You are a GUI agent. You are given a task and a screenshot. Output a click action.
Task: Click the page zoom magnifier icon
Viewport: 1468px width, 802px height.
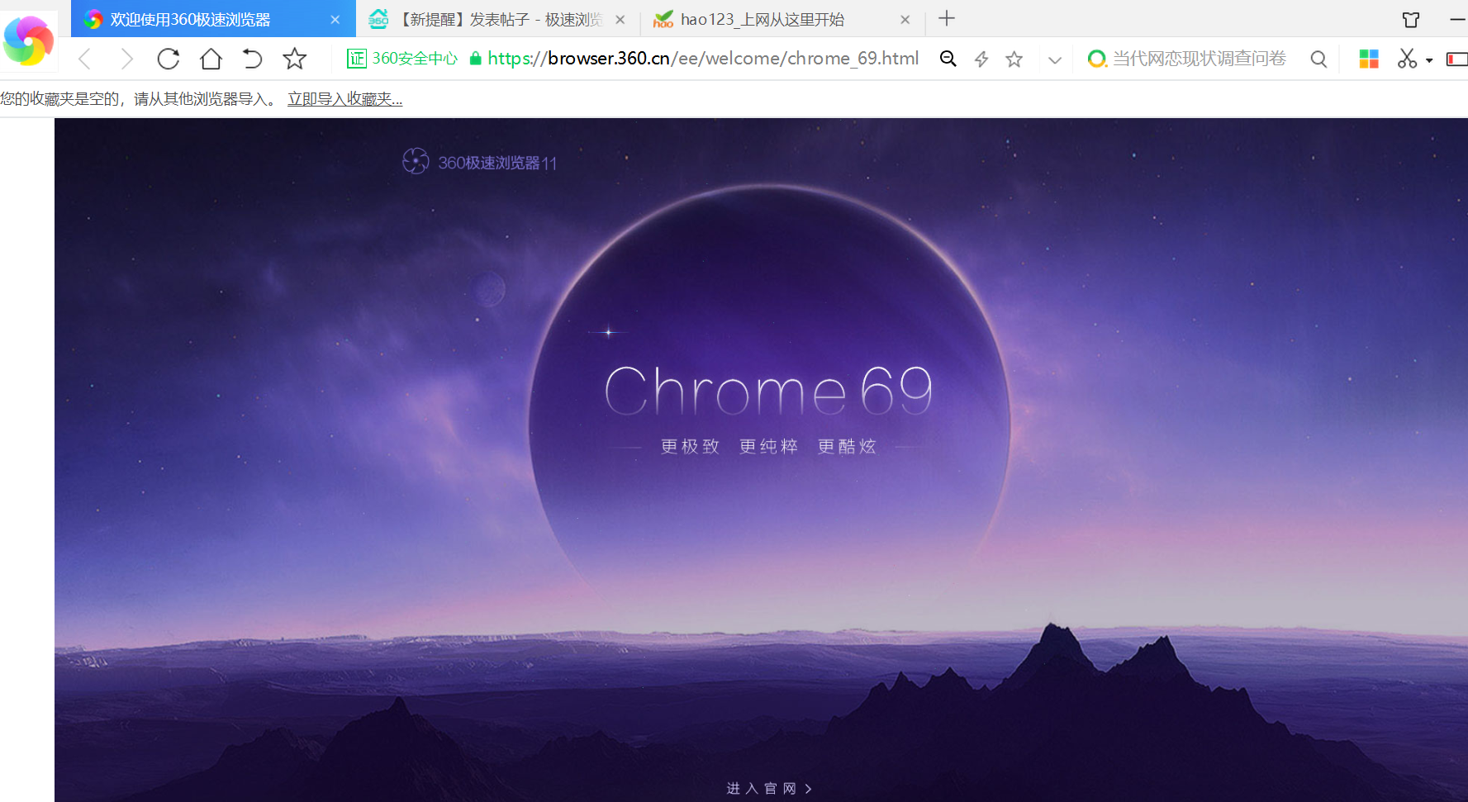coord(948,59)
